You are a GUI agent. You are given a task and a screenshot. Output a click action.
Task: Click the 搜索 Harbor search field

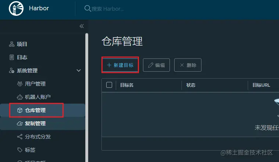tap(108, 8)
